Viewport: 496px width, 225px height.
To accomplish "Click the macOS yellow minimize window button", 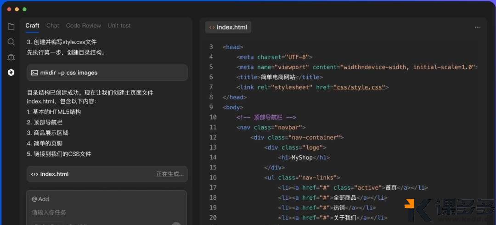I will tap(17, 9).
